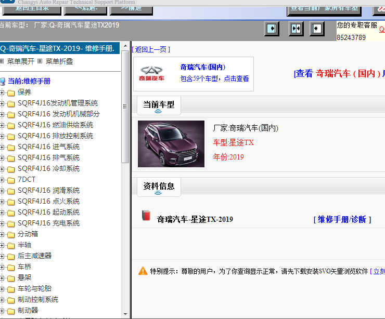Click the orange warning triangle icon

143,271
